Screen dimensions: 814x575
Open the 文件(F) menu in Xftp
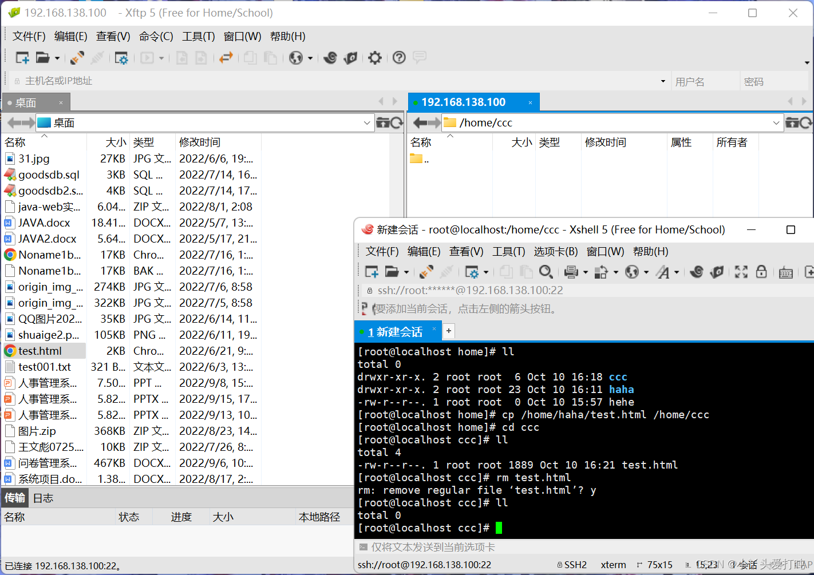(29, 36)
